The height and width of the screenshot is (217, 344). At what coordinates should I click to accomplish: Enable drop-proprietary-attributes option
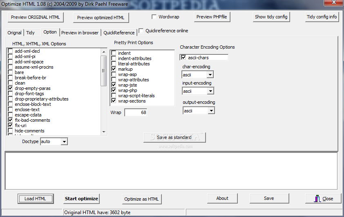point(10,99)
